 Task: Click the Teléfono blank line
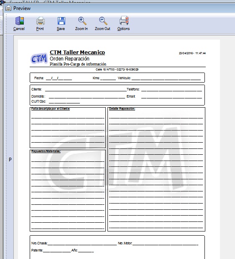pyautogui.click(x=171, y=90)
